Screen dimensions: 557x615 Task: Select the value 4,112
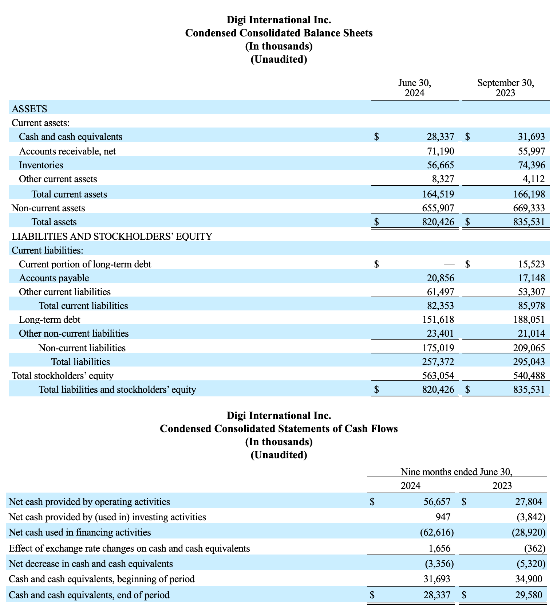(534, 179)
